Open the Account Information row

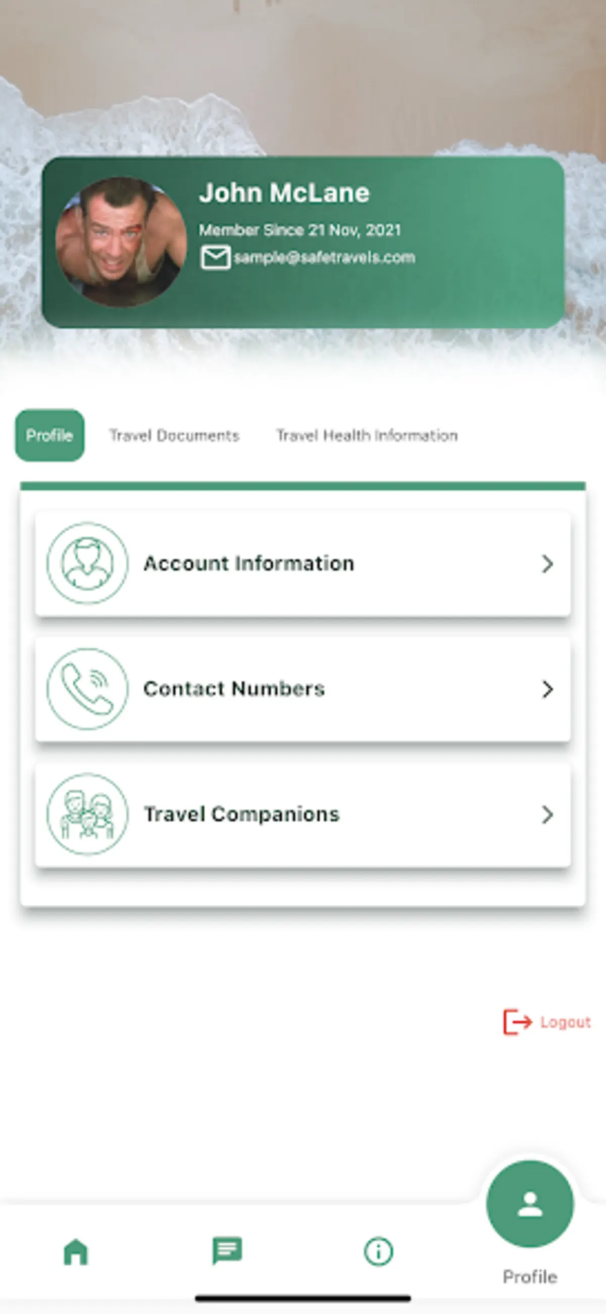tap(302, 564)
